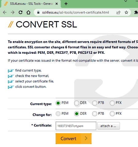Click the 'Change for:' label
Viewport: 138px width, 147px height.
click(x=42, y=115)
